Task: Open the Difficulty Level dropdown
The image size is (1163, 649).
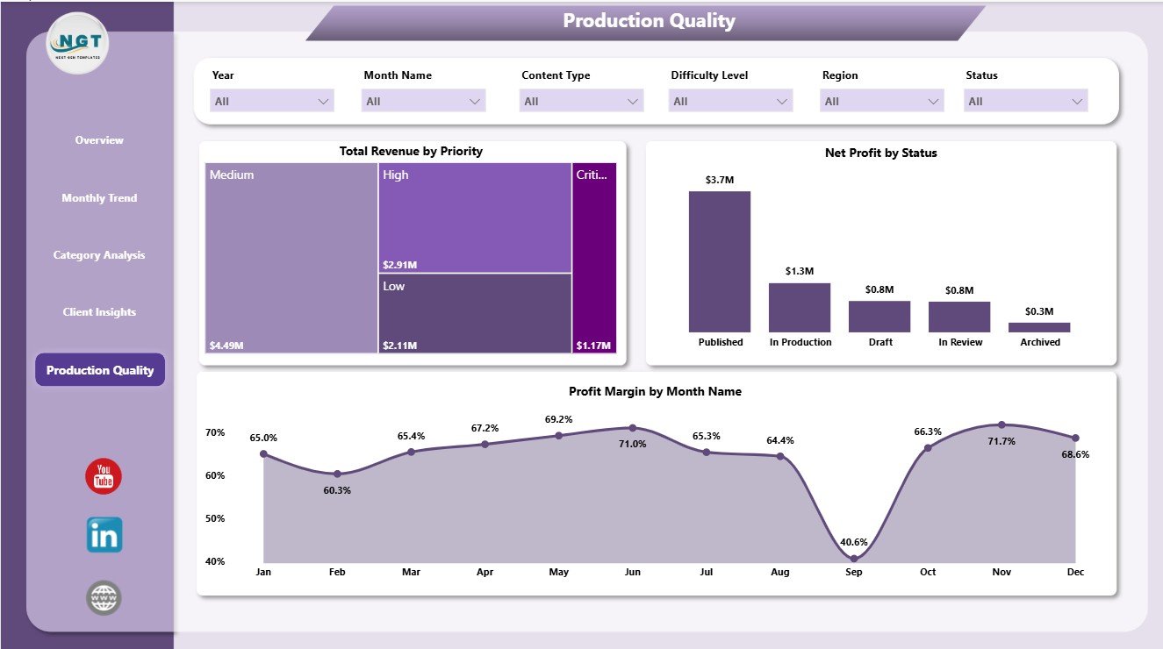Action: point(731,101)
